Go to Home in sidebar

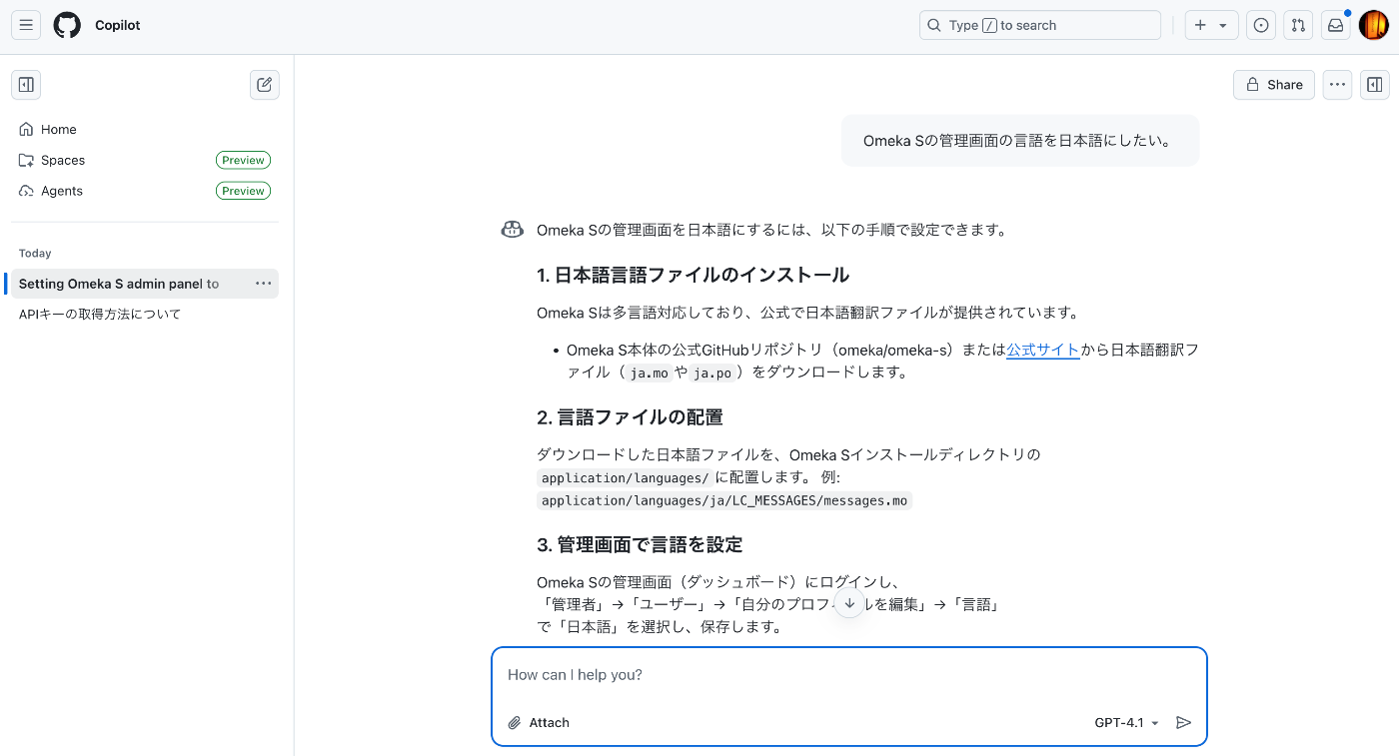coord(145,129)
